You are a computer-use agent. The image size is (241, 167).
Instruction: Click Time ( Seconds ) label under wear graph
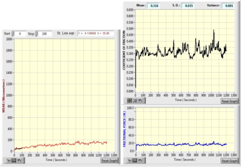pos(56,160)
